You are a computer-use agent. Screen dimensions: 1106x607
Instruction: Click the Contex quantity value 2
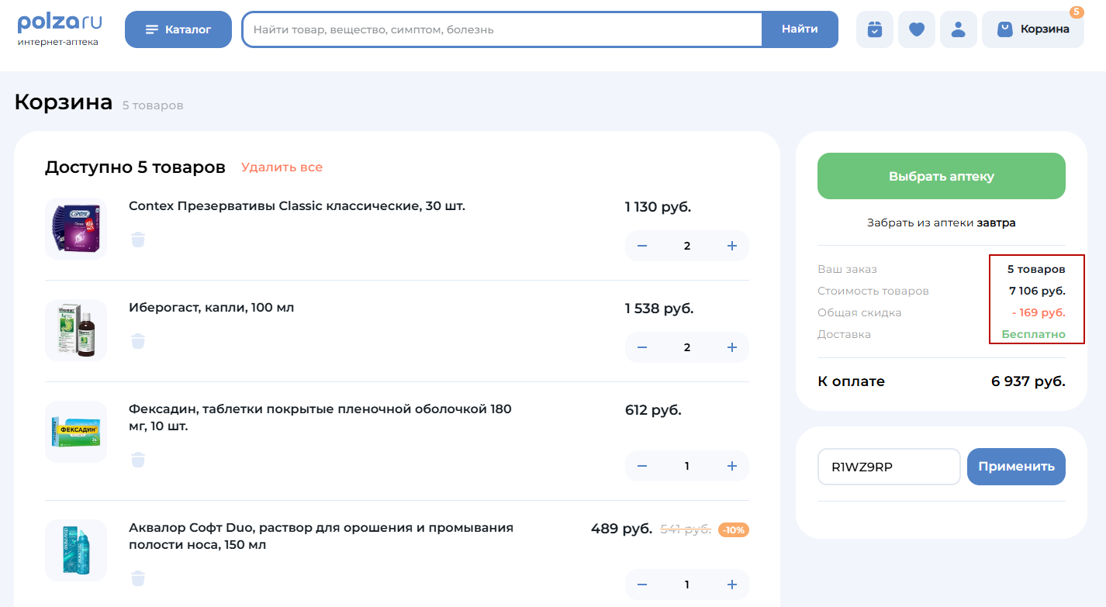(687, 246)
